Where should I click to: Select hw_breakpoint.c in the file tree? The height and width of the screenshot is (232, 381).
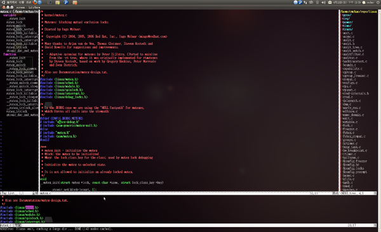(354, 151)
